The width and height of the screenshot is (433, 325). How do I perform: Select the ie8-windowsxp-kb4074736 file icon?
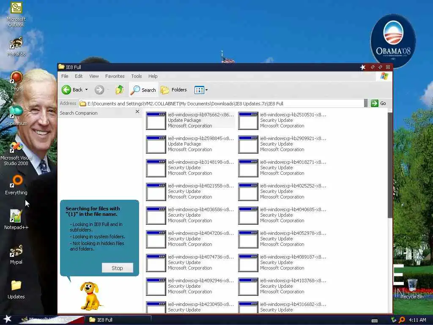pos(156,263)
